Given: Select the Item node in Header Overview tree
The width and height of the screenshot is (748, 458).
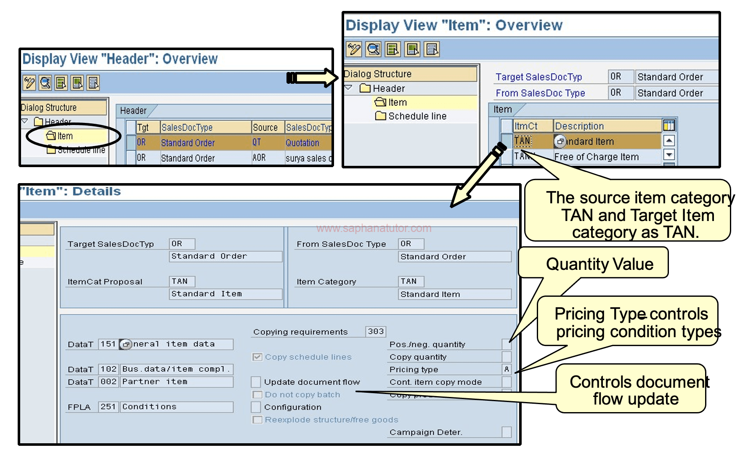Looking at the screenshot, I should (x=60, y=136).
